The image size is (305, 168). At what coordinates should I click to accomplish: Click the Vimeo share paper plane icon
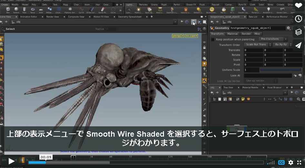point(299,45)
